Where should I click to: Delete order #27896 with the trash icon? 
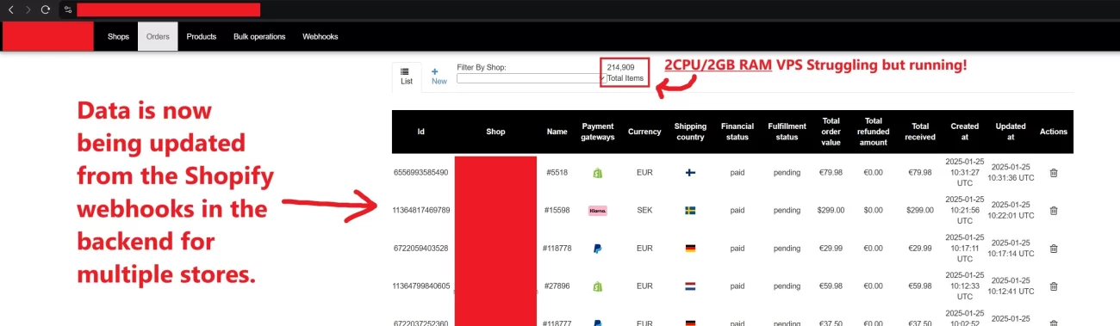[x=1053, y=286]
